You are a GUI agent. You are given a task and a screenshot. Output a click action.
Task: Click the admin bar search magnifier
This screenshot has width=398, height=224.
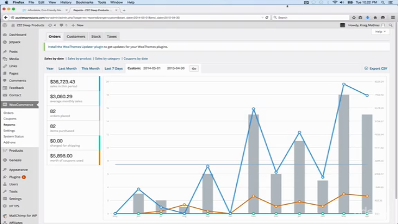(391, 25)
